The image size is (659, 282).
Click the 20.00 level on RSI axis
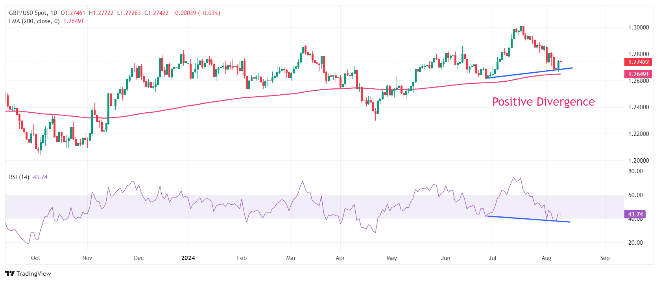(x=635, y=243)
